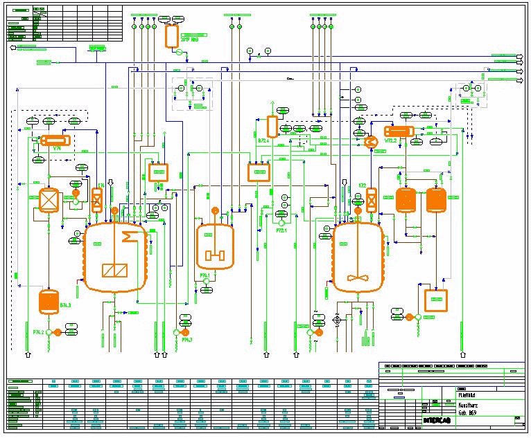The image size is (531, 438).
Task: Click the V74 label text
Action: [57, 148]
